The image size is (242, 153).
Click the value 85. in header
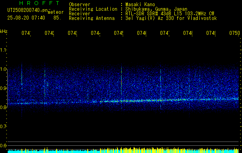coord(57,18)
